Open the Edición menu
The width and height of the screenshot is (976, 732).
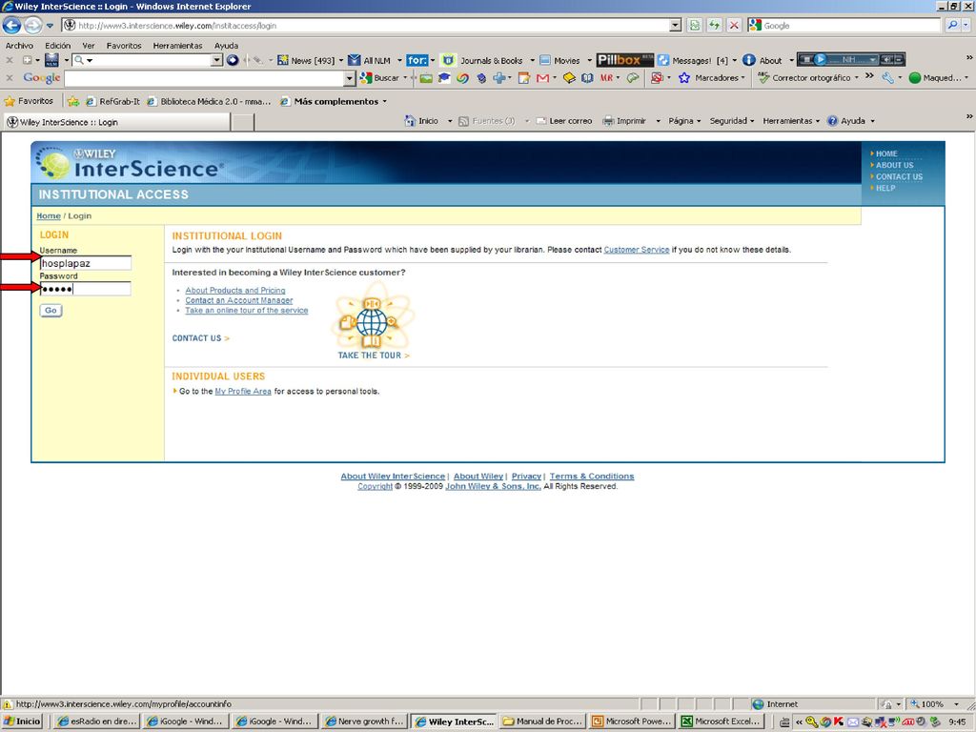click(58, 46)
